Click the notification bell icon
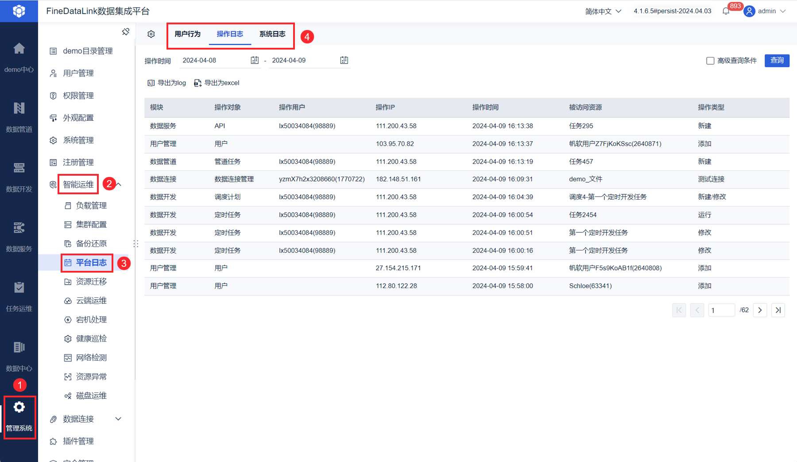This screenshot has height=462, width=797. coord(726,11)
